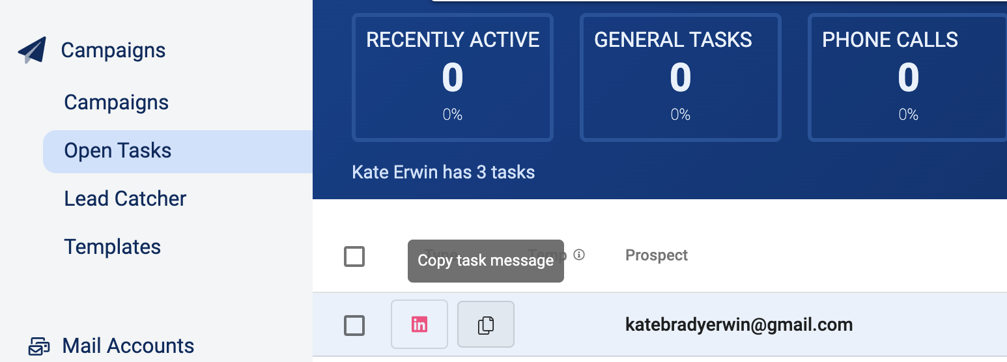Screen dimensions: 1007x362
Task: Click the Mail Accounts envelope icon
Action: (x=39, y=346)
